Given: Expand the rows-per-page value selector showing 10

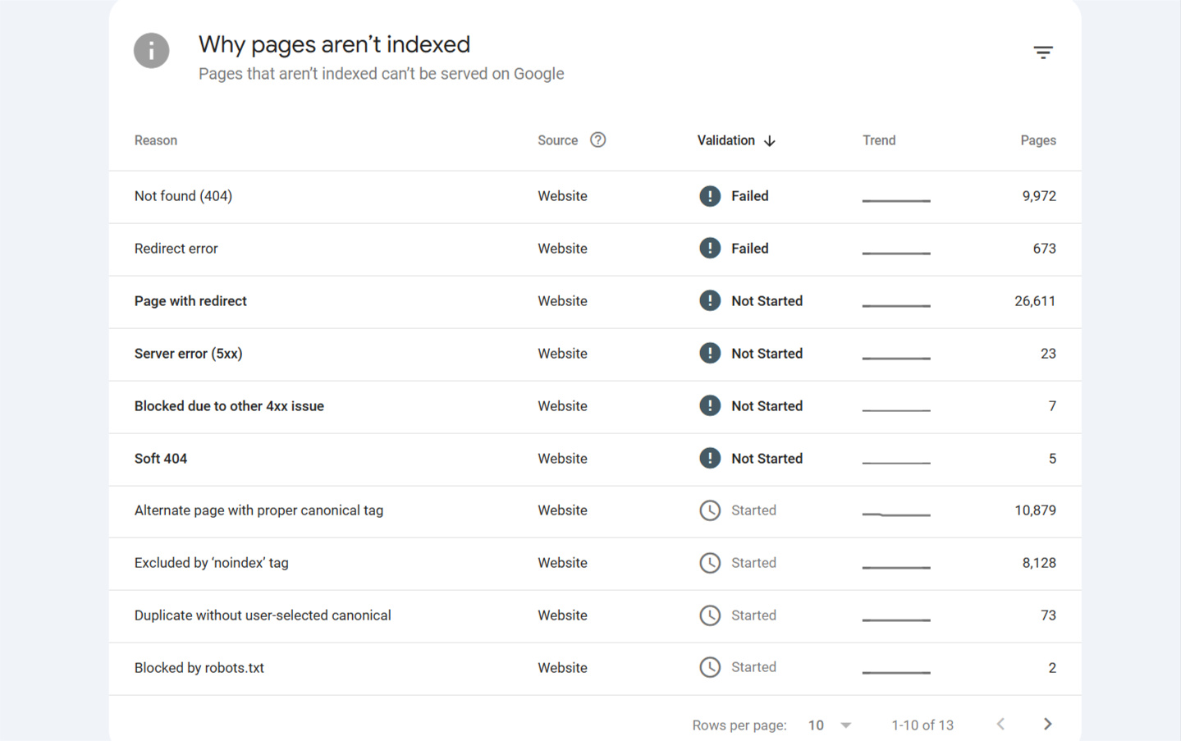Looking at the screenshot, I should coord(829,725).
